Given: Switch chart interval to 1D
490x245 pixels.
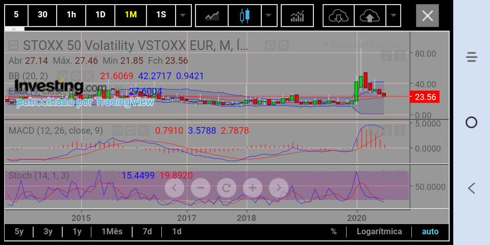Looking at the screenshot, I should 101,15.
